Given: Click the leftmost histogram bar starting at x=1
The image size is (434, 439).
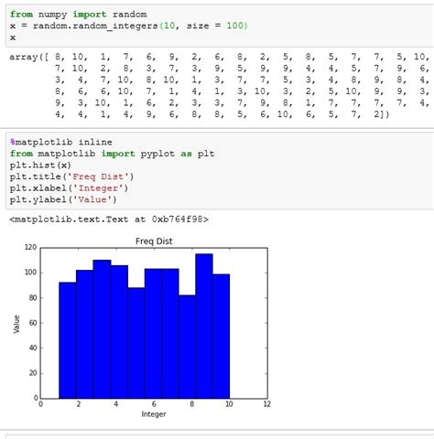Looking at the screenshot, I should point(68,340).
